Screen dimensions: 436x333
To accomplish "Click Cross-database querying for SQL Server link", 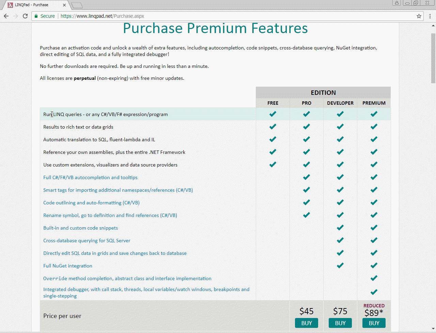I will [x=87, y=241].
